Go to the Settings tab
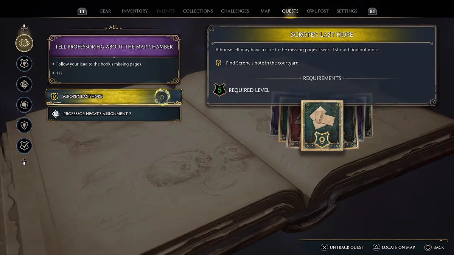The width and height of the screenshot is (454, 255). point(347,11)
